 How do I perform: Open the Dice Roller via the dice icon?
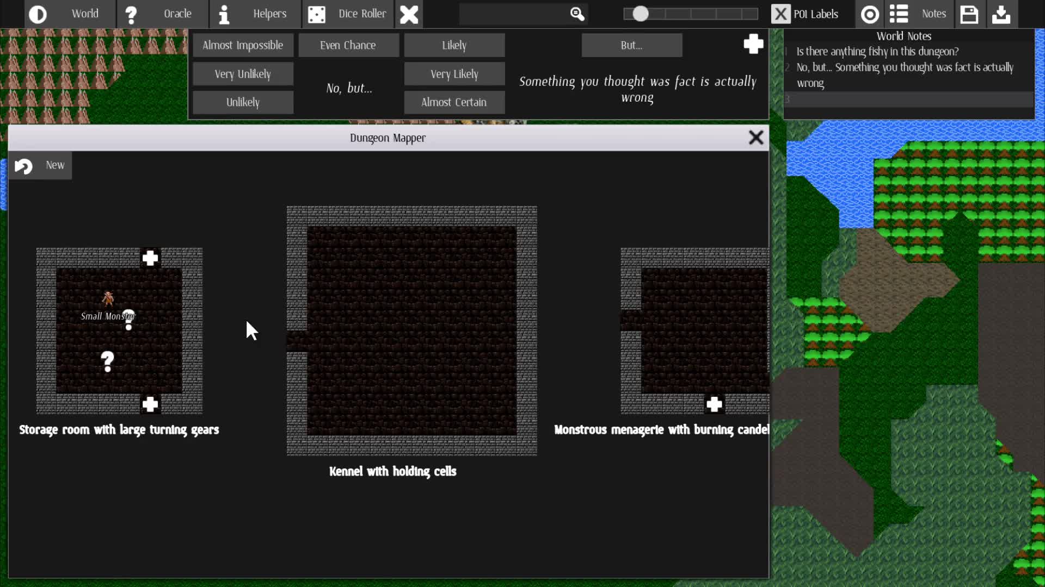[x=317, y=14]
